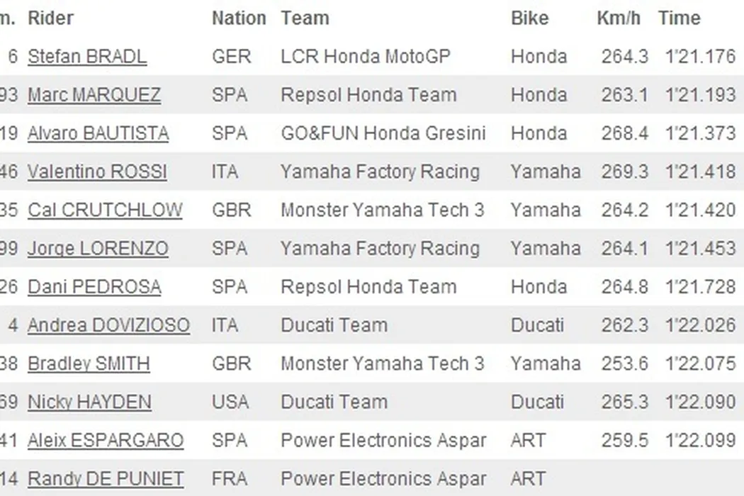
Task: Click Randy DE PUNIET rider link
Action: click(106, 479)
